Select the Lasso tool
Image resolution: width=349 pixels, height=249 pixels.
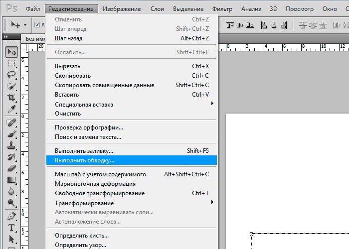click(11, 75)
